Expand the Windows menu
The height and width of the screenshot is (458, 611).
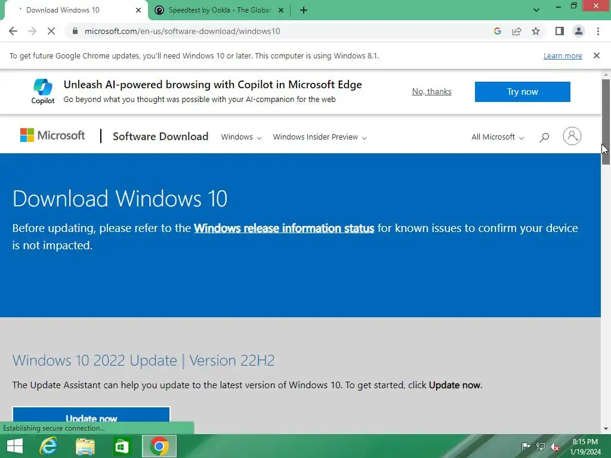pos(241,137)
